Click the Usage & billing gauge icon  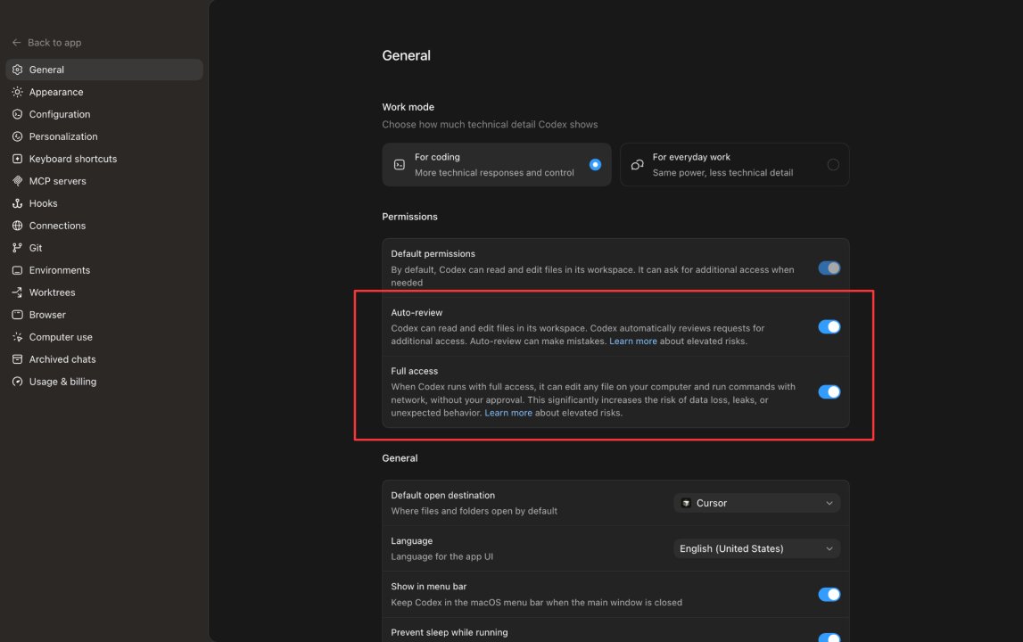[18, 382]
